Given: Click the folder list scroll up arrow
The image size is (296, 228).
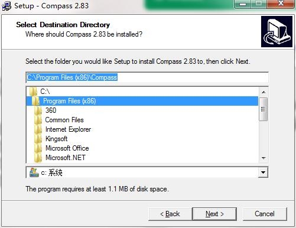Looking at the screenshot, I should pyautogui.click(x=264, y=92).
